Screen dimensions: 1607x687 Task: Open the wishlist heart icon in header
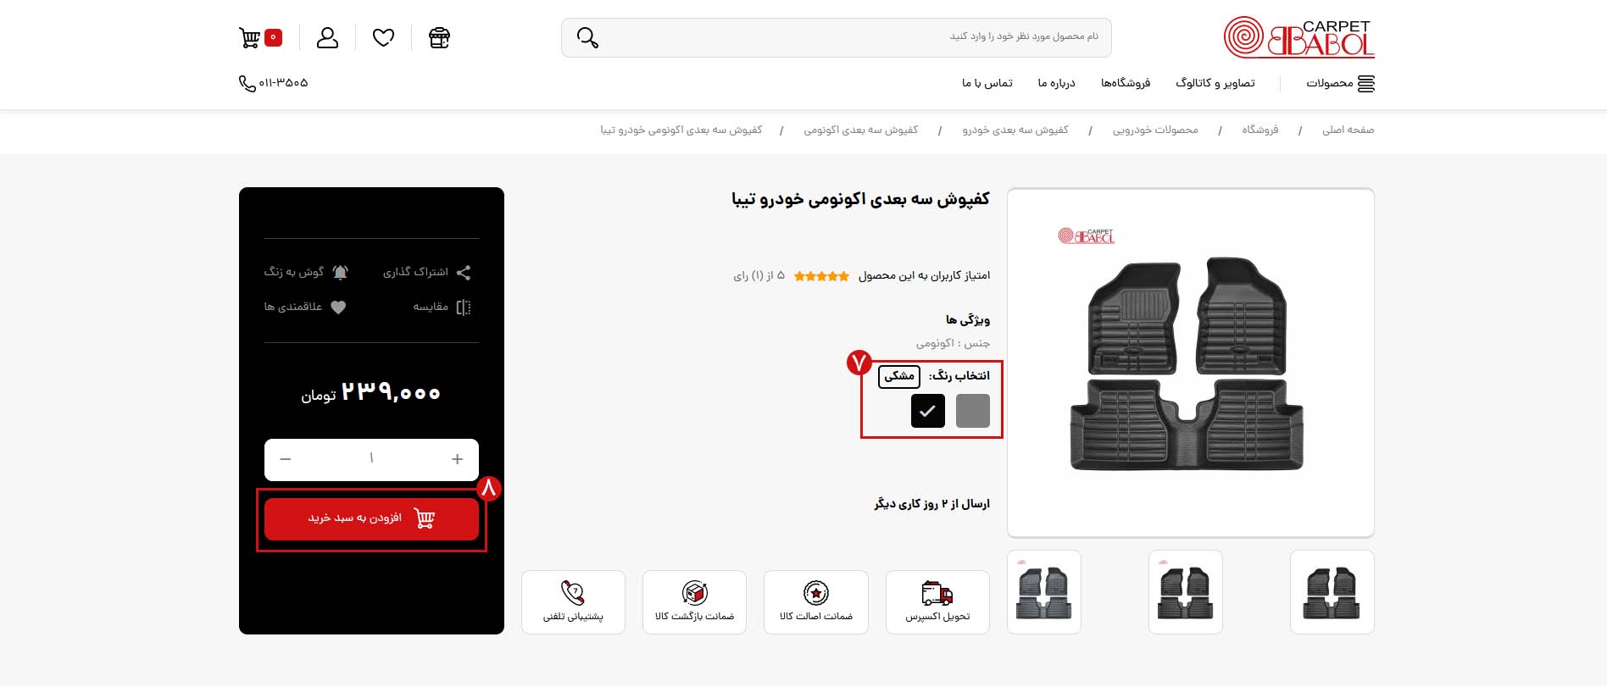pyautogui.click(x=384, y=38)
